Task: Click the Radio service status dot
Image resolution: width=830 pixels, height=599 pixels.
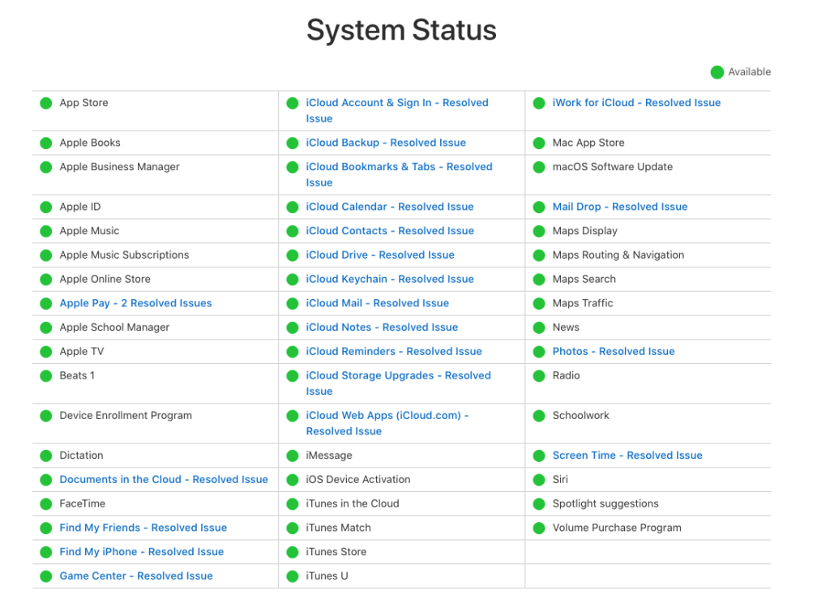Action: [x=538, y=375]
